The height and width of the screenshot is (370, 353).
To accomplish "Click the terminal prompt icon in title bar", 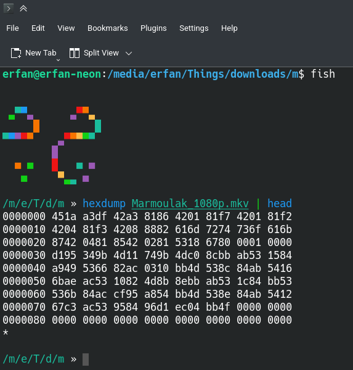I will (9, 9).
